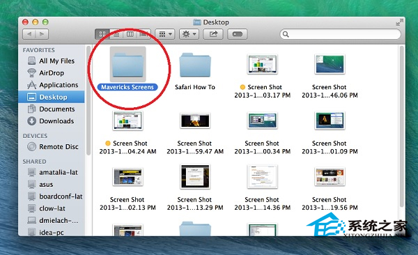Viewport: 418px width, 255px height.
Task: Select asus shared computer
Action: (x=52, y=185)
